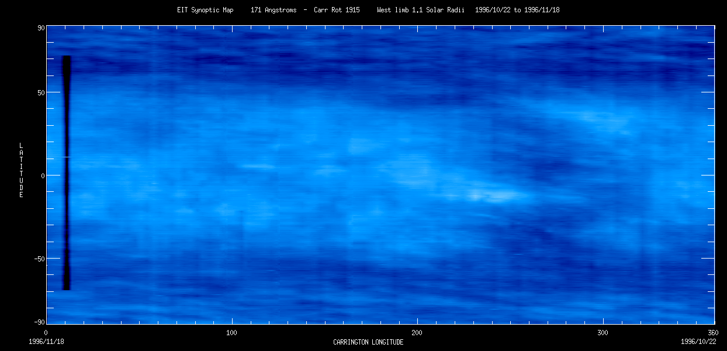The width and height of the screenshot is (727, 351).
Task: Select the CARRINGTON LONGITUDE axis label
Action: click(x=368, y=342)
